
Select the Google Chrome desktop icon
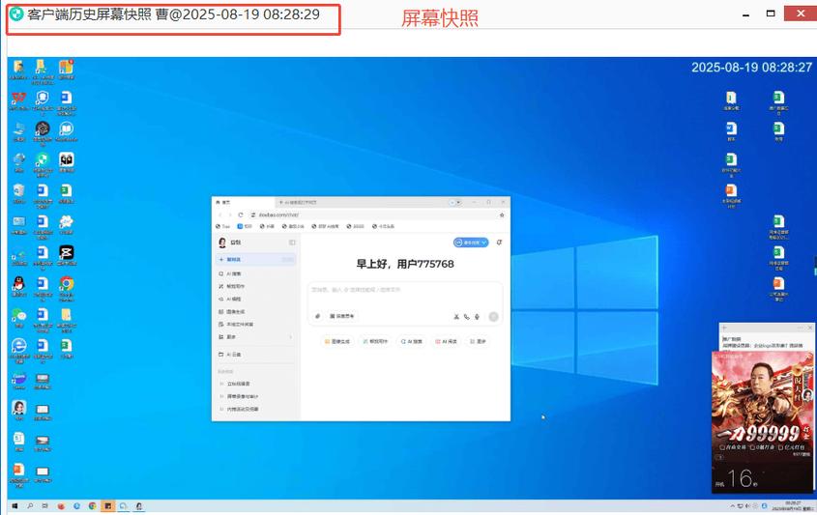(66, 288)
